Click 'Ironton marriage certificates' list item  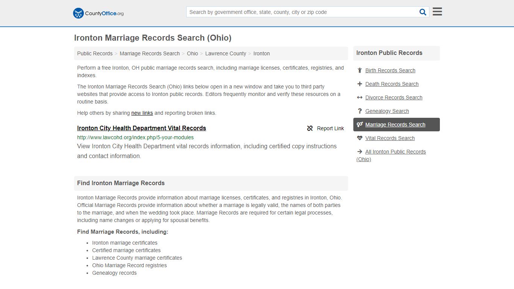pyautogui.click(x=125, y=243)
